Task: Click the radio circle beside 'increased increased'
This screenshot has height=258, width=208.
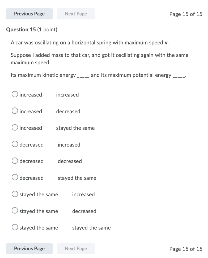Action: pyautogui.click(x=15, y=94)
